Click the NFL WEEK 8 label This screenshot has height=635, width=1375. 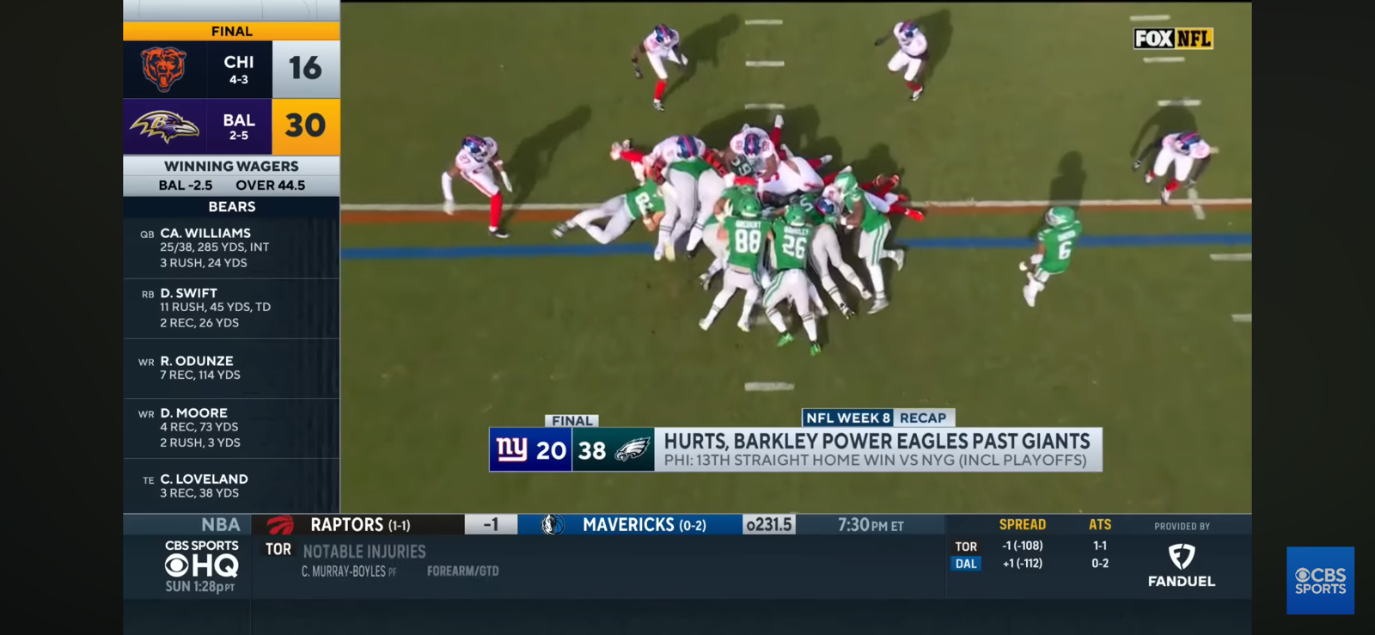pos(848,418)
